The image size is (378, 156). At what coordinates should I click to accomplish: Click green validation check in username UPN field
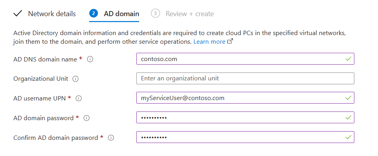pos(348,98)
